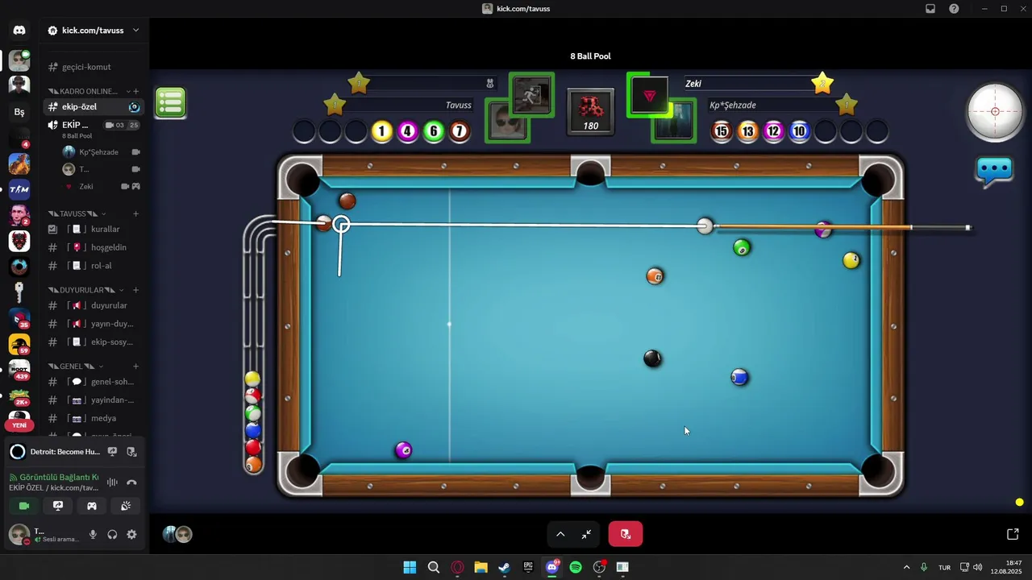Toggle your camera with the green button

24,506
